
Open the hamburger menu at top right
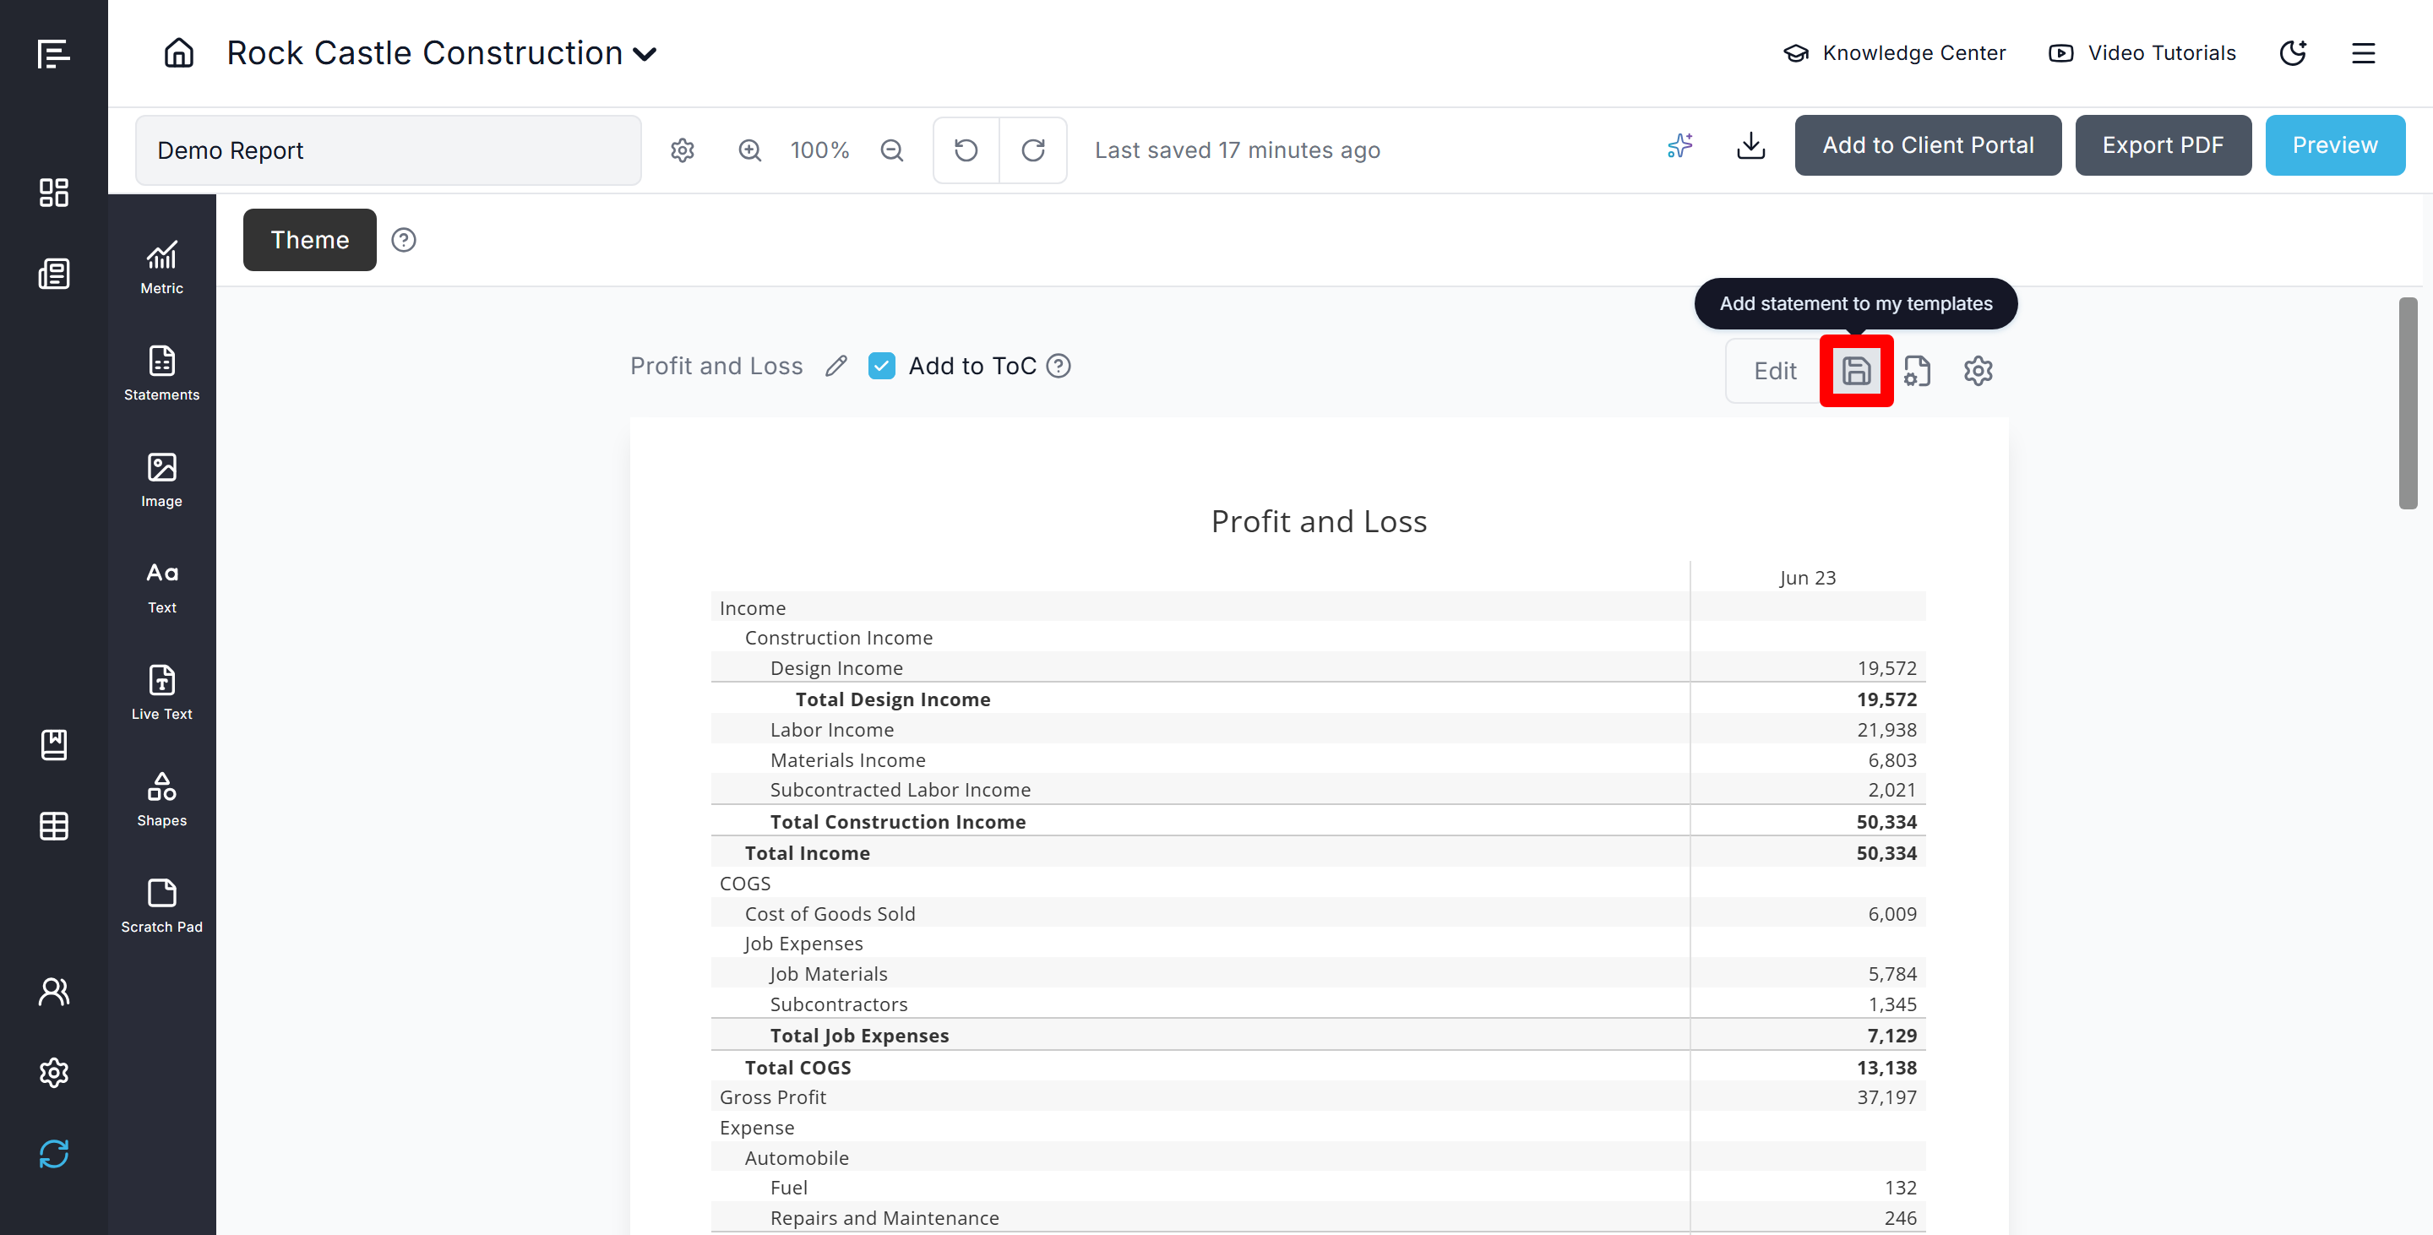(x=2362, y=53)
